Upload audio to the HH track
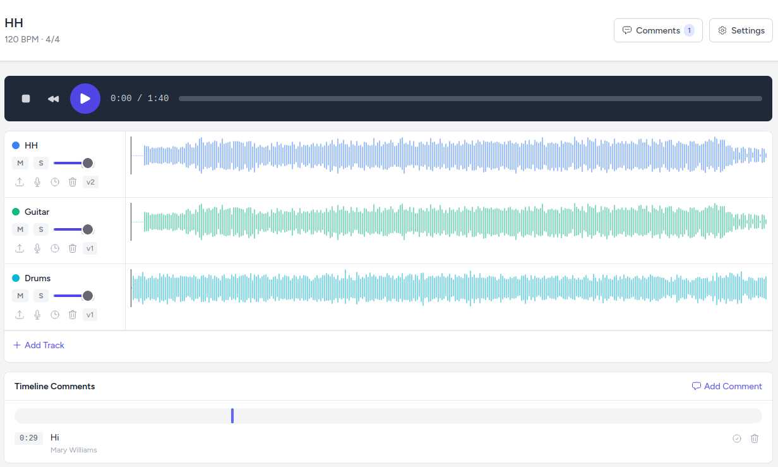778x467 pixels. point(20,182)
